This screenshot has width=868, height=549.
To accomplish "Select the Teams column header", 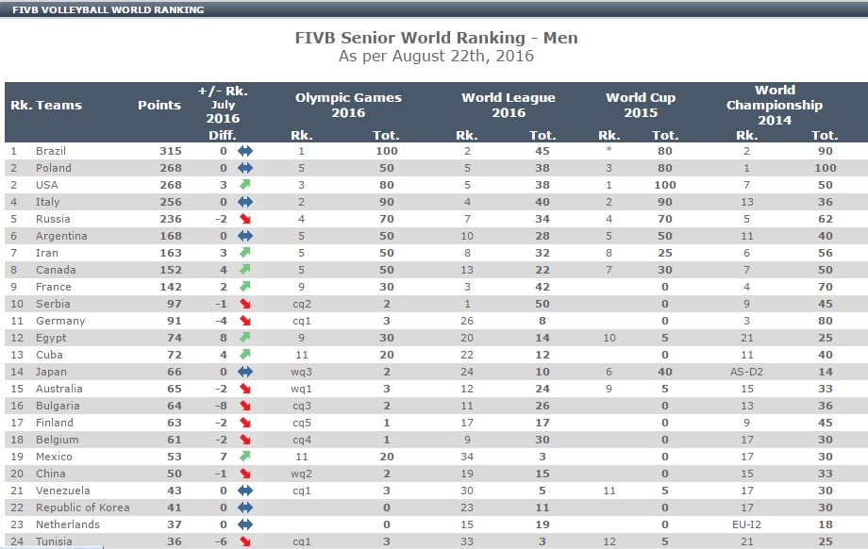I will tap(58, 105).
